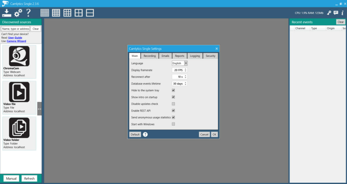
Task: Switch to the Reports tab
Action: [x=180, y=56]
